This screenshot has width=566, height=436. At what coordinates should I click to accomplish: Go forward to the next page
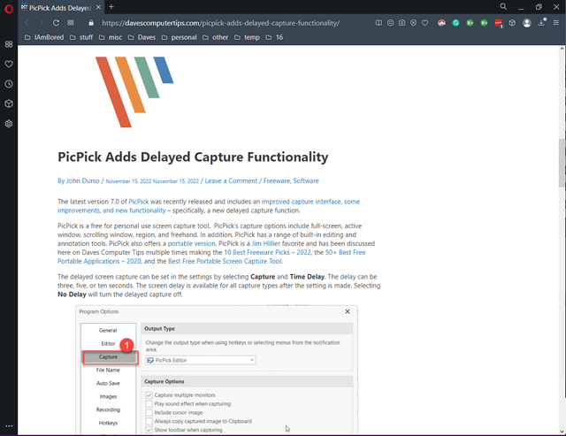[x=41, y=23]
